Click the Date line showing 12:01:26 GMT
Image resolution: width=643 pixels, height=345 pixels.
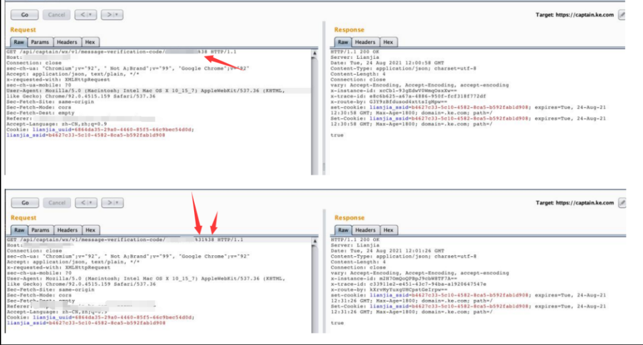click(x=387, y=251)
